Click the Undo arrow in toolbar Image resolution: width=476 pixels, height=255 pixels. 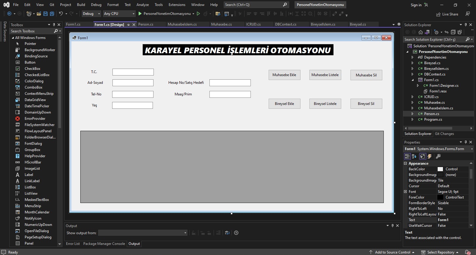pyautogui.click(x=61, y=14)
